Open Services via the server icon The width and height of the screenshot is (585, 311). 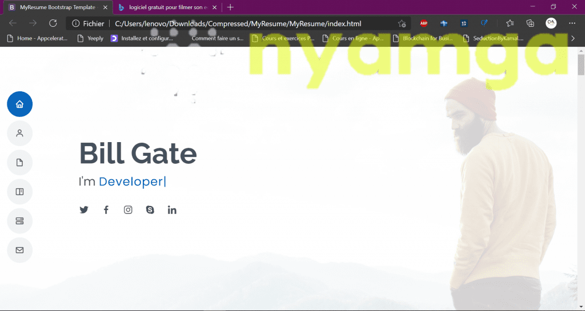pyautogui.click(x=19, y=221)
